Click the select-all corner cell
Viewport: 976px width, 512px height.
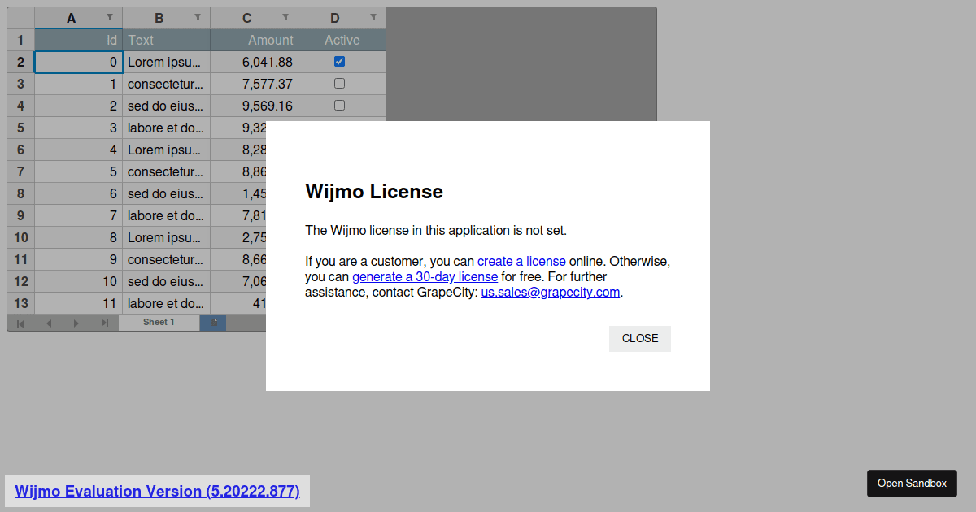click(x=20, y=18)
